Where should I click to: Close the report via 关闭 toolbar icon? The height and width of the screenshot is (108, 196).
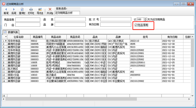click(x=50, y=11)
